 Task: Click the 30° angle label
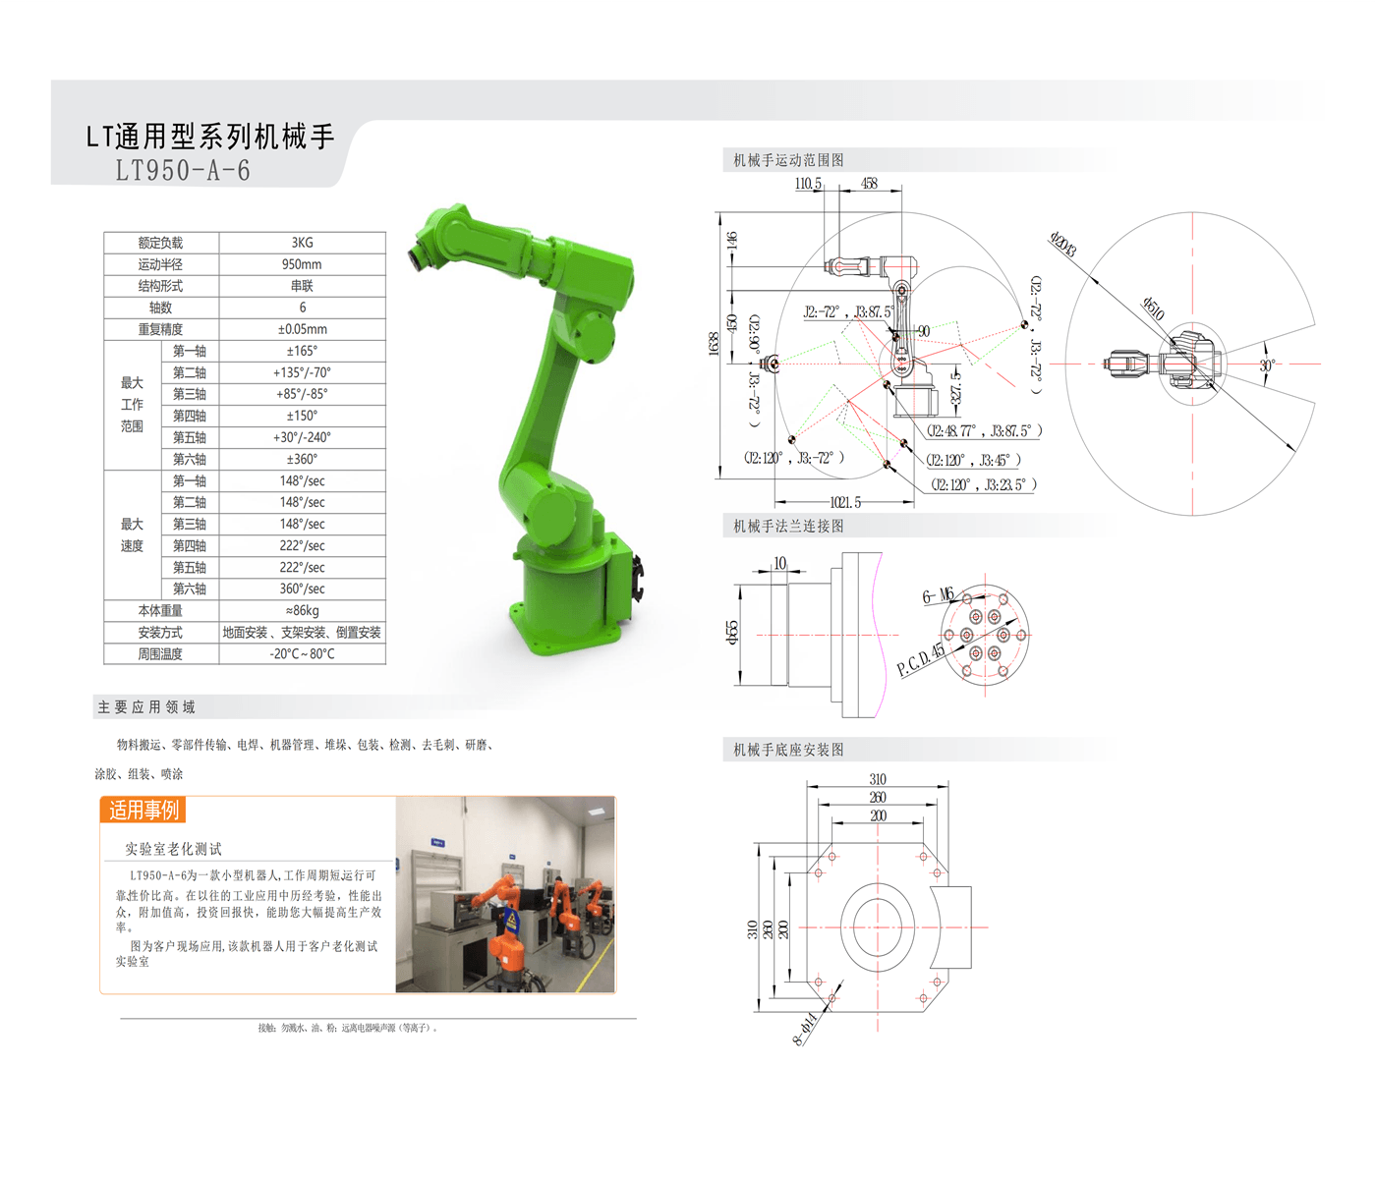click(x=1267, y=365)
